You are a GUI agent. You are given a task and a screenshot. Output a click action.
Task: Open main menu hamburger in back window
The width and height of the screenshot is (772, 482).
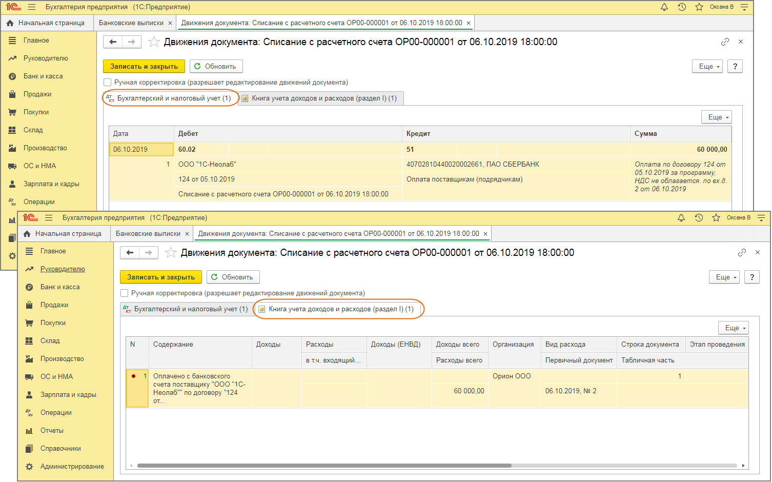pos(32,7)
